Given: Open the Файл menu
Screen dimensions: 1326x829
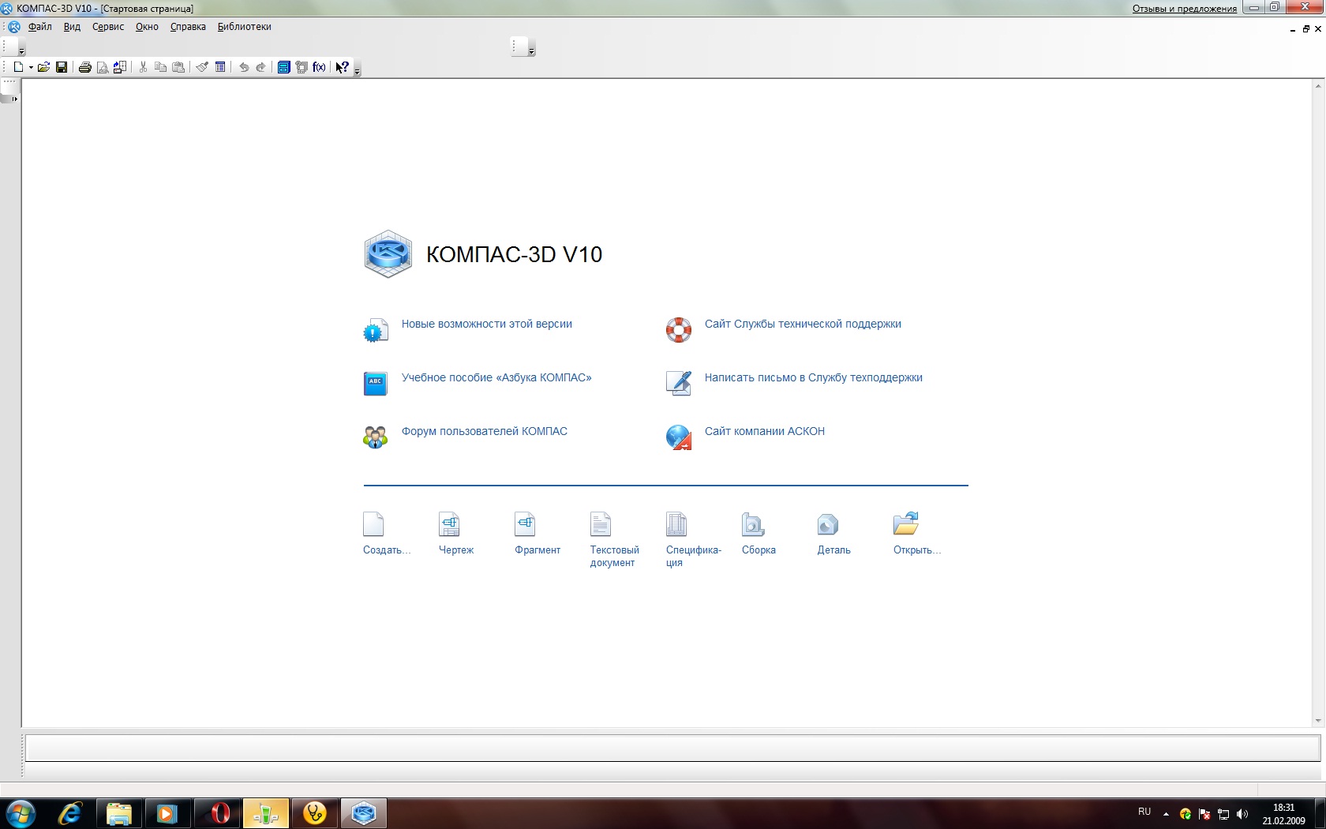Looking at the screenshot, I should [x=39, y=27].
